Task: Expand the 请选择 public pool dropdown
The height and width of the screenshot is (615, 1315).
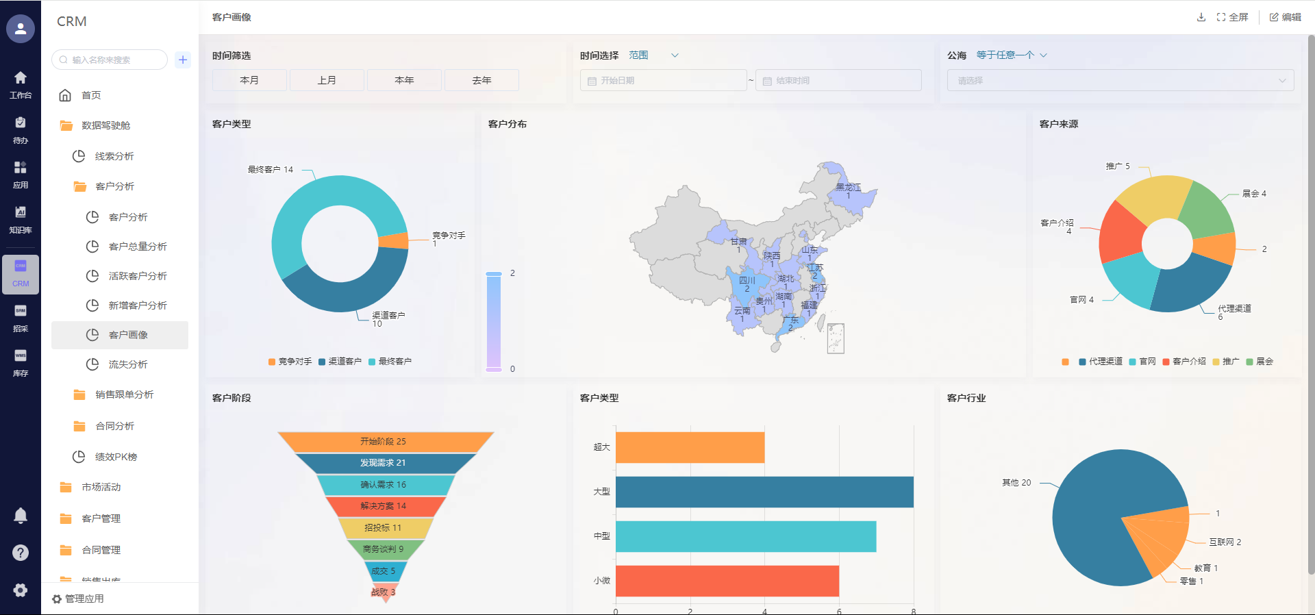Action: (1120, 80)
